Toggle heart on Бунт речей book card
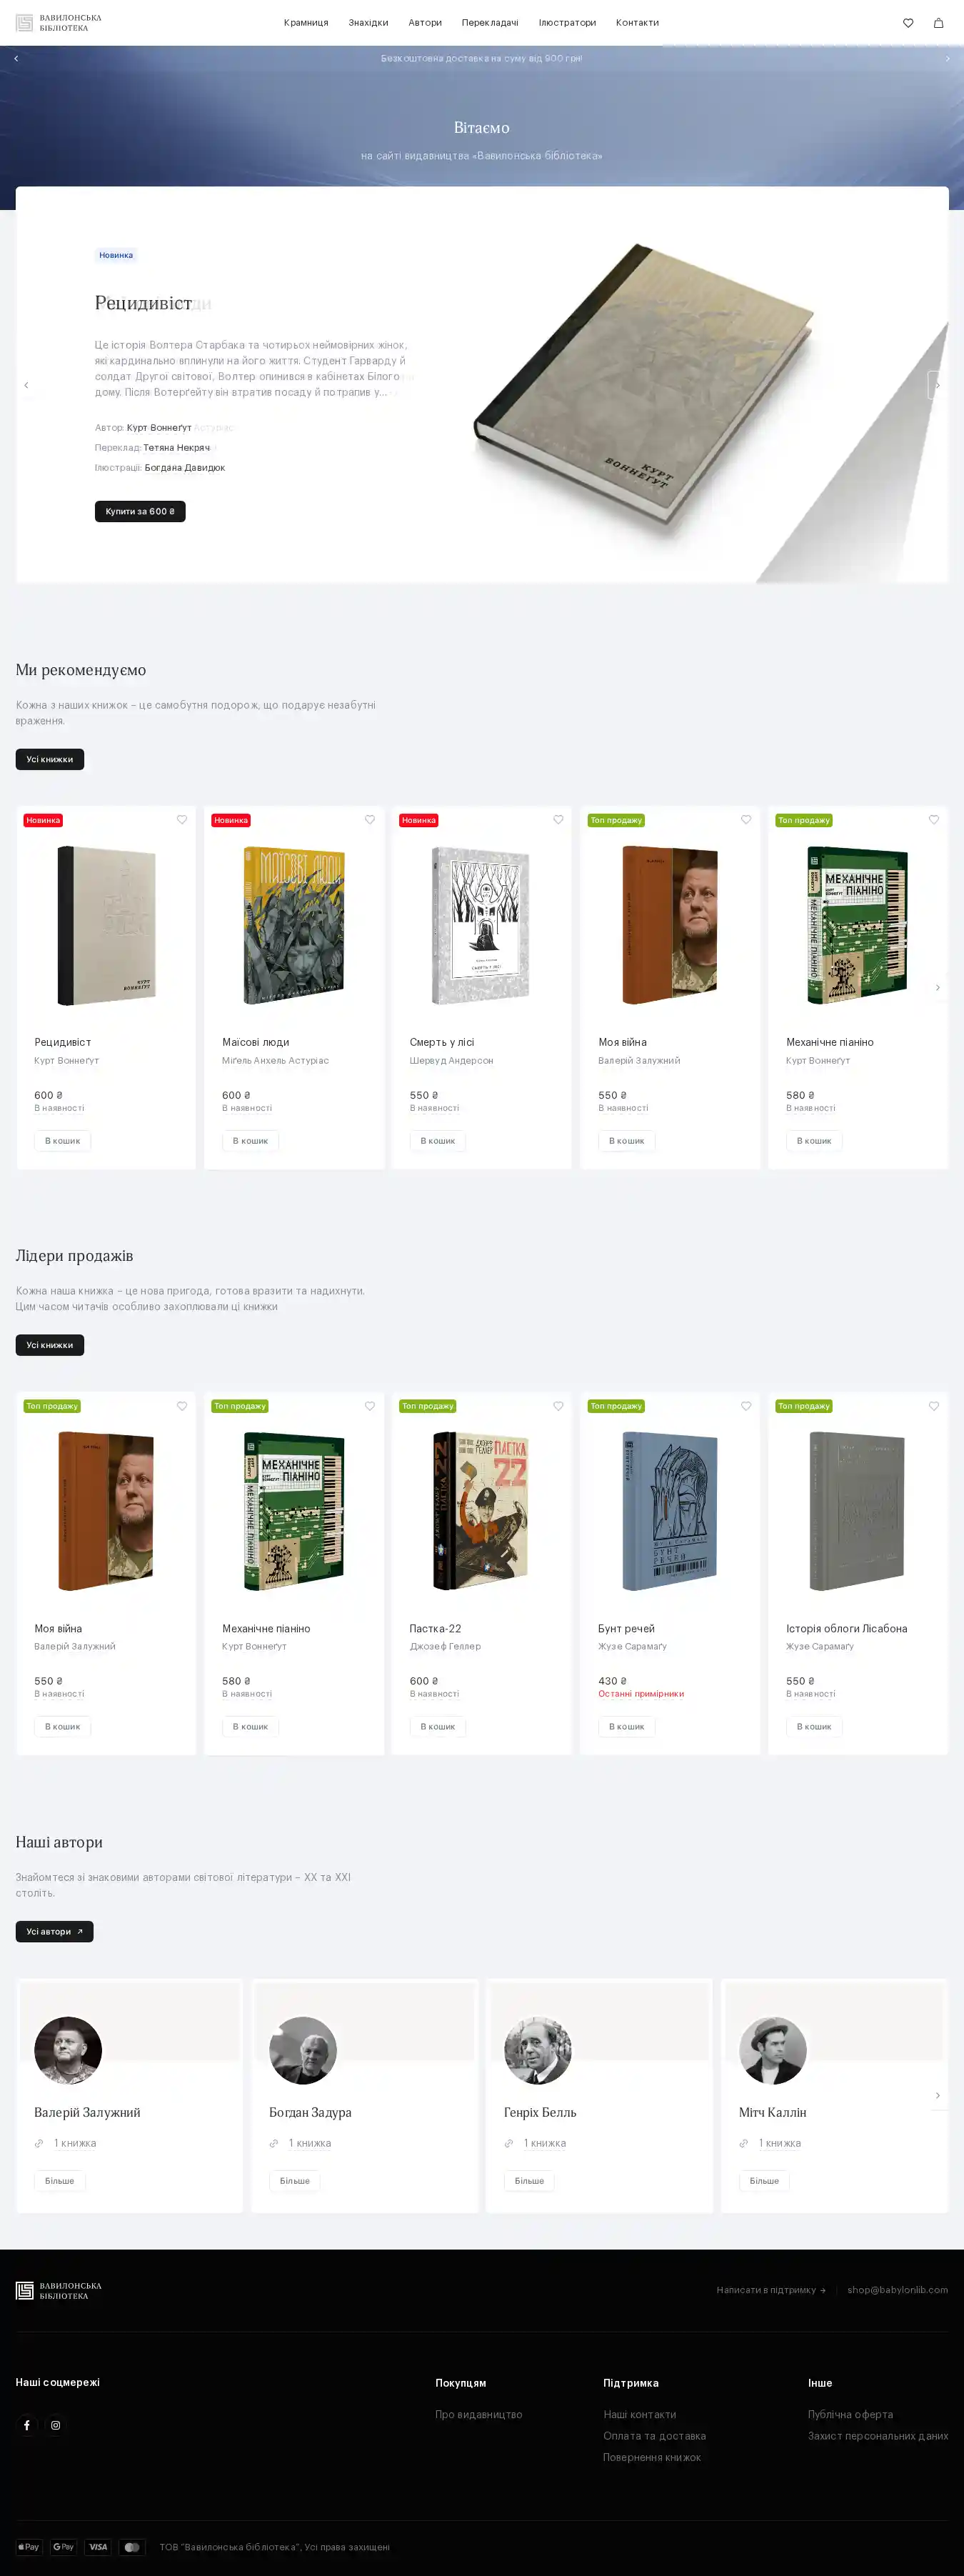This screenshot has width=964, height=2576. point(746,1406)
